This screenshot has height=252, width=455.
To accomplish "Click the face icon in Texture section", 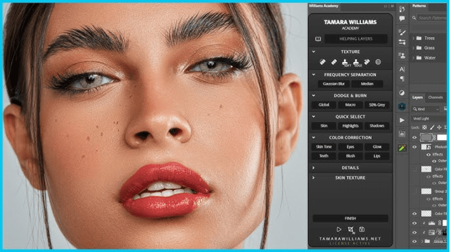I will coord(378,62).
